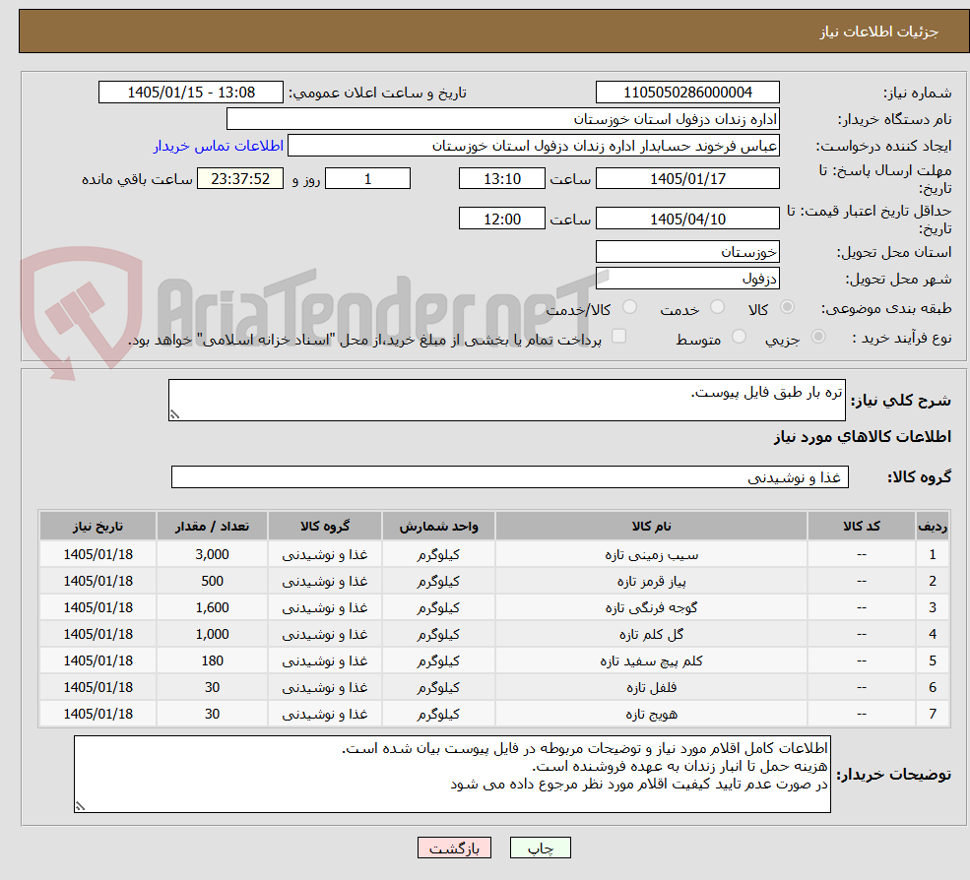This screenshot has width=970, height=880.
Task: Click the unit کیلوگرم for فلفل تازه
Action: 438,688
